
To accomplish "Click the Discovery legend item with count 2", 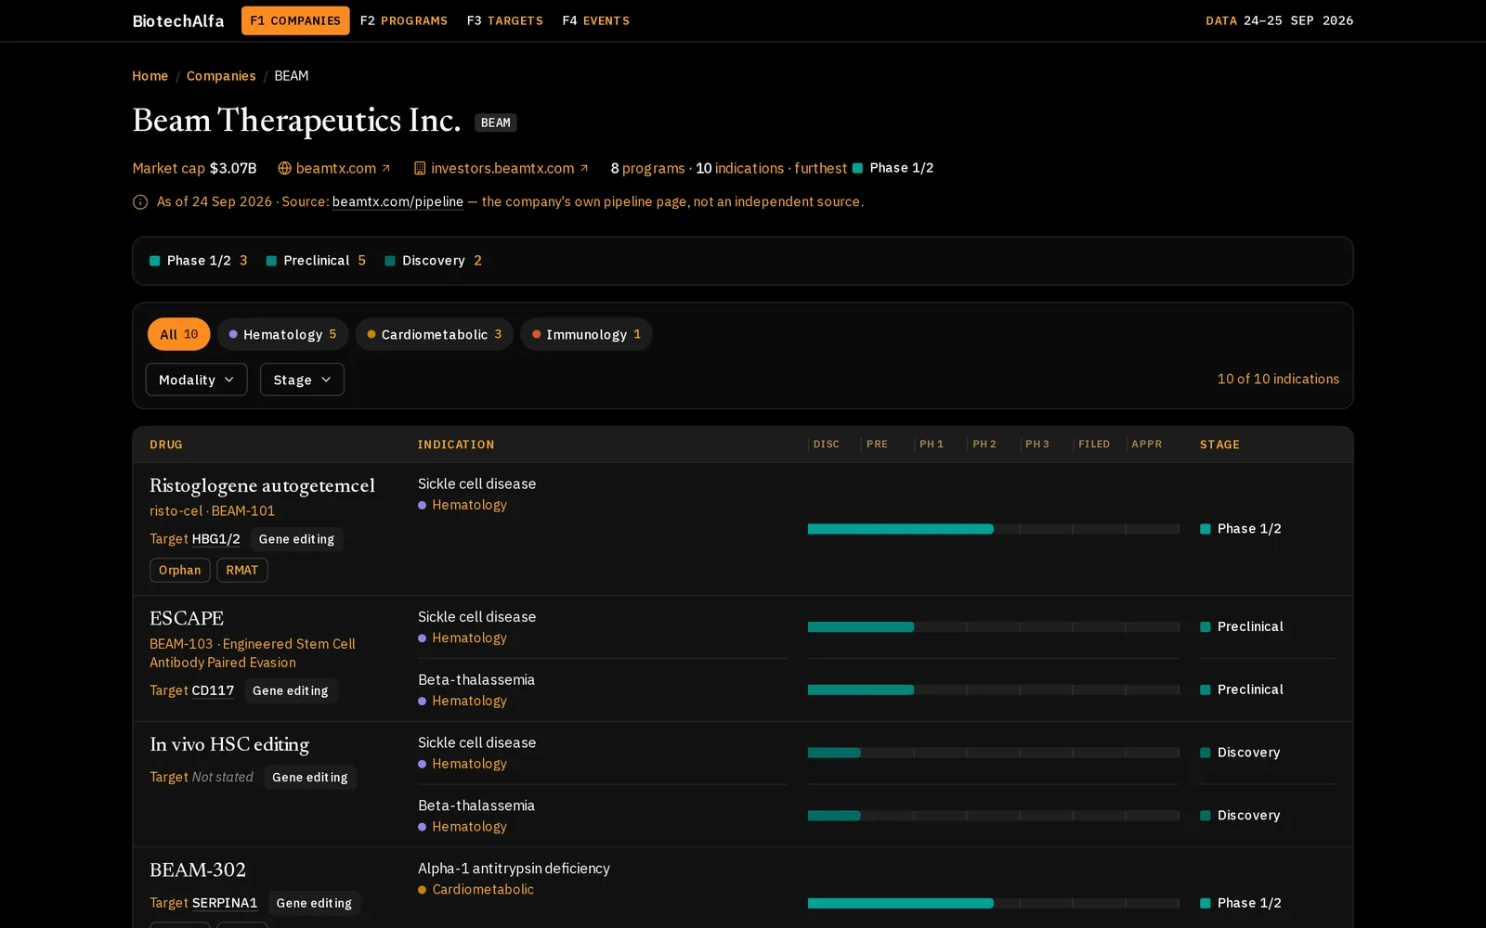I will pos(433,261).
